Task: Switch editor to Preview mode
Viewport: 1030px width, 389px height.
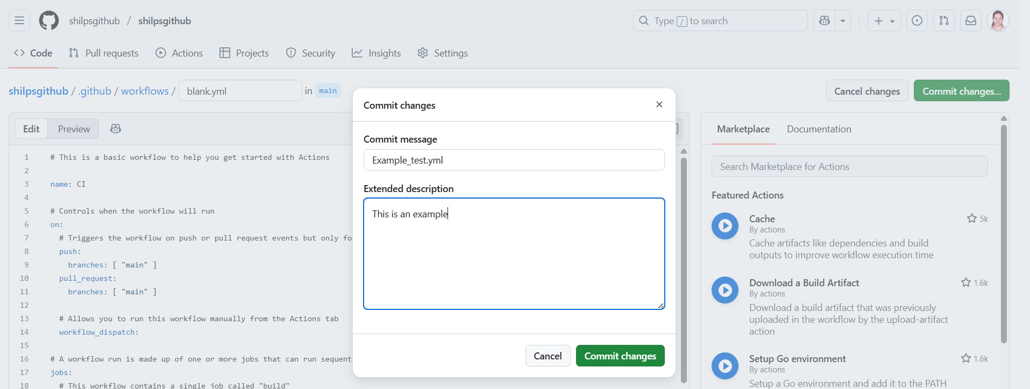Action: click(x=74, y=129)
